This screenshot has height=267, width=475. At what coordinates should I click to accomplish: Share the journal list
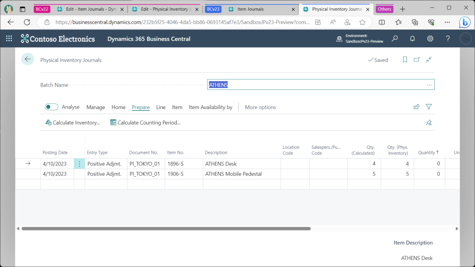417,107
